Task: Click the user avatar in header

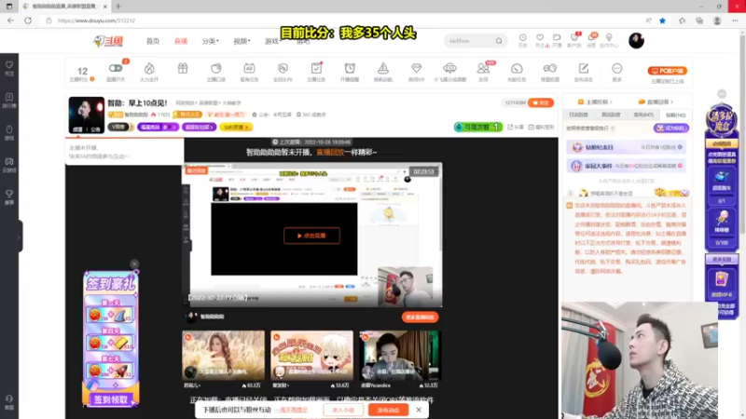Action: point(636,41)
